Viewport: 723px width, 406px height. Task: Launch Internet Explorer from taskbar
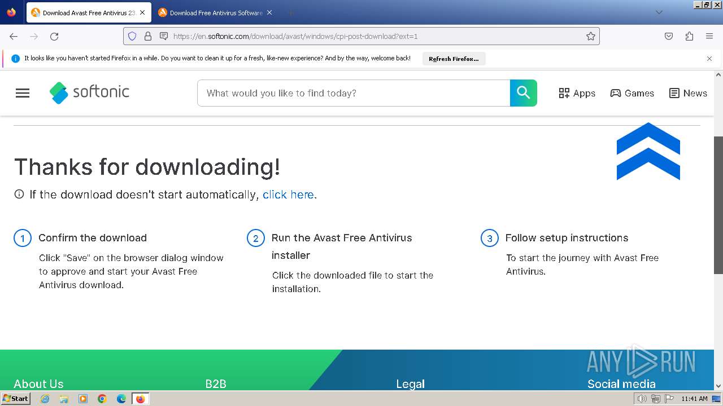point(45,399)
